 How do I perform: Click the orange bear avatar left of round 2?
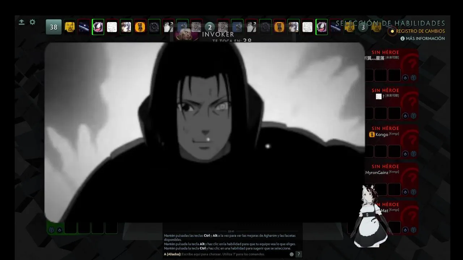coord(140,27)
